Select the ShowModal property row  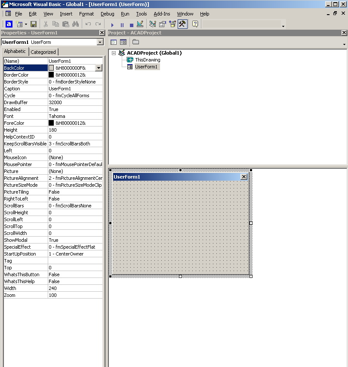(x=53, y=240)
